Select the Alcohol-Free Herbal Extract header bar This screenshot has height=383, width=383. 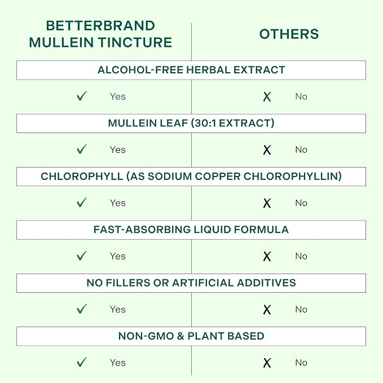[x=191, y=70]
